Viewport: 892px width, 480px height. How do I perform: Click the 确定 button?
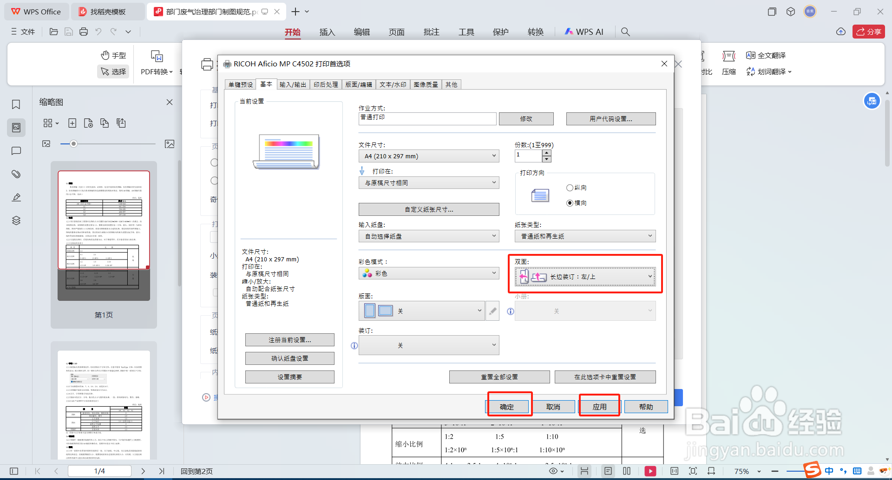pyautogui.click(x=507, y=407)
